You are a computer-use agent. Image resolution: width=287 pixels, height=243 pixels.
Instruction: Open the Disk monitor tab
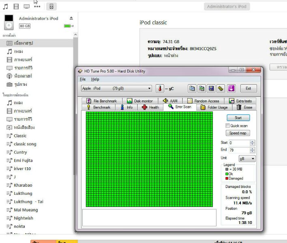coord(140,101)
